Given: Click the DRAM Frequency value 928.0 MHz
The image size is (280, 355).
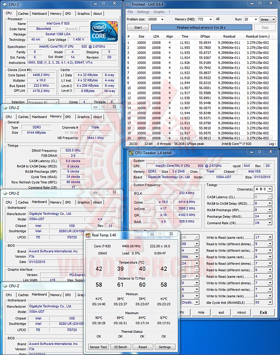Looking at the screenshot, I should (73, 150).
